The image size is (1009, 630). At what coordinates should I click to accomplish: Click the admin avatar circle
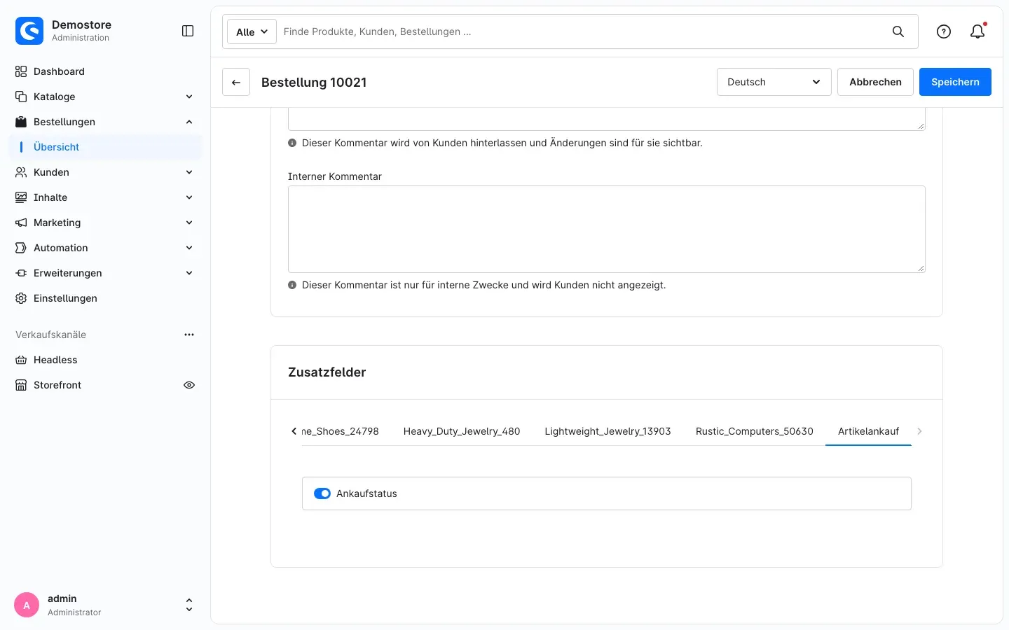click(27, 605)
